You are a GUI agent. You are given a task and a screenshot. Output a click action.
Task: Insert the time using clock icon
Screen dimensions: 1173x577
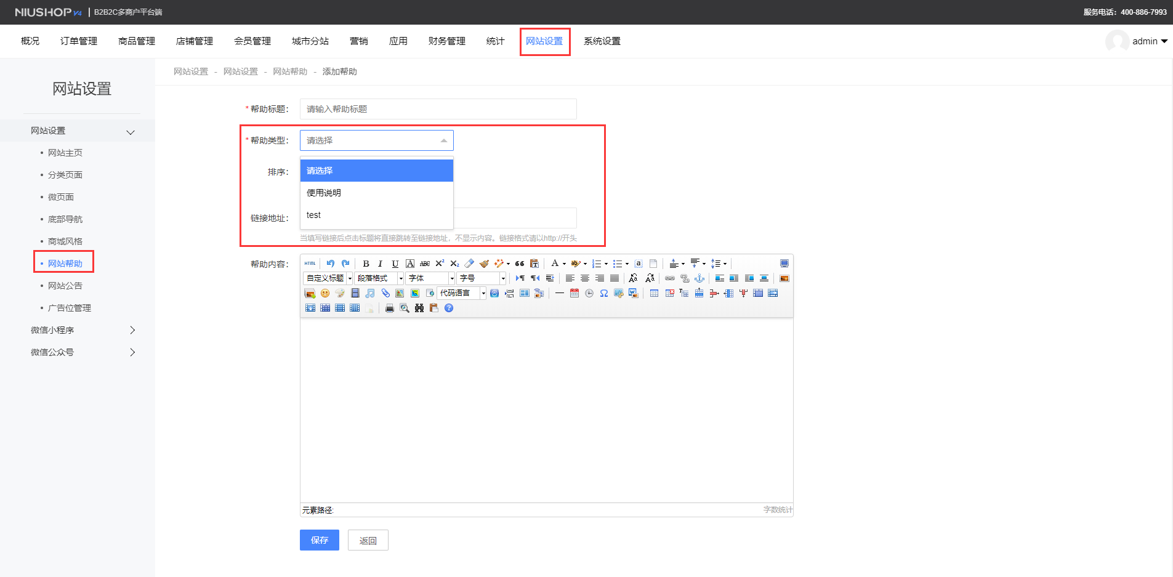(589, 293)
